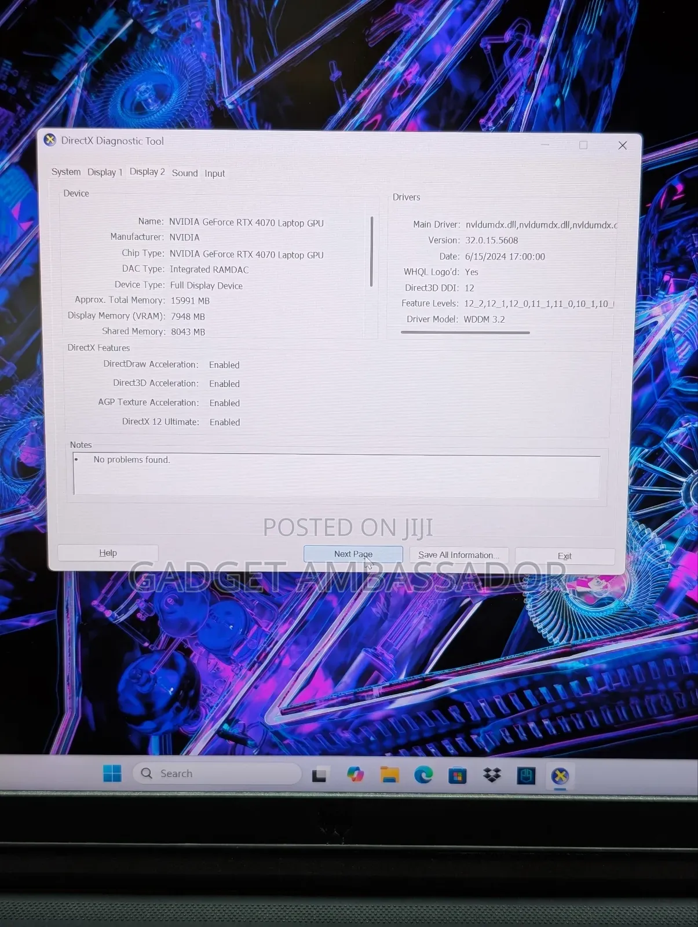The height and width of the screenshot is (927, 698).
Task: Click Direct3D Acceleration 'Enabled' value
Action: pyautogui.click(x=224, y=384)
